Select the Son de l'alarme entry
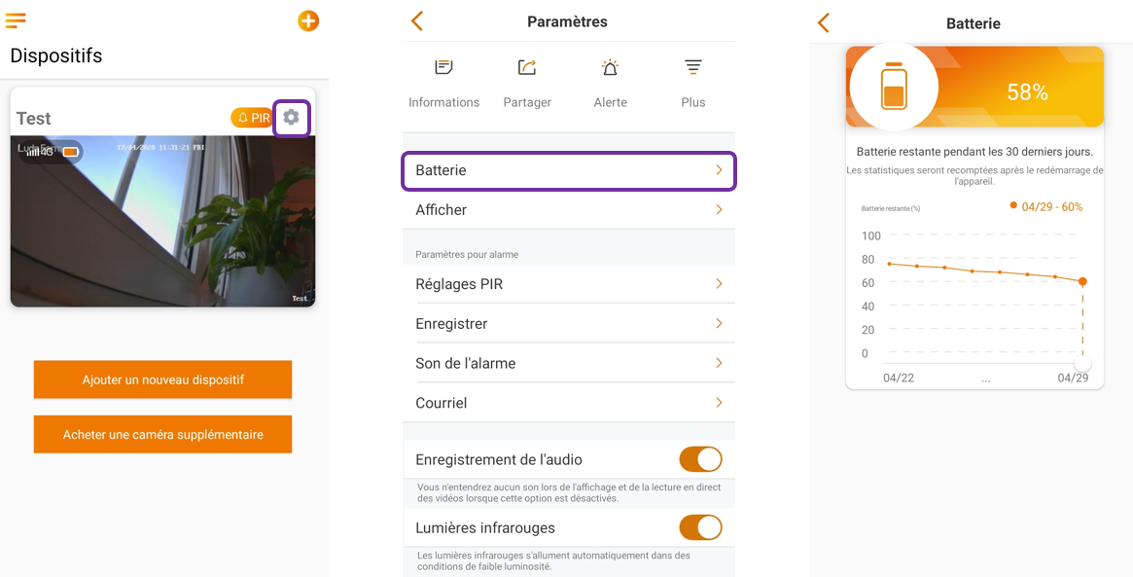Viewport: 1133px width, 577px height. coord(569,363)
